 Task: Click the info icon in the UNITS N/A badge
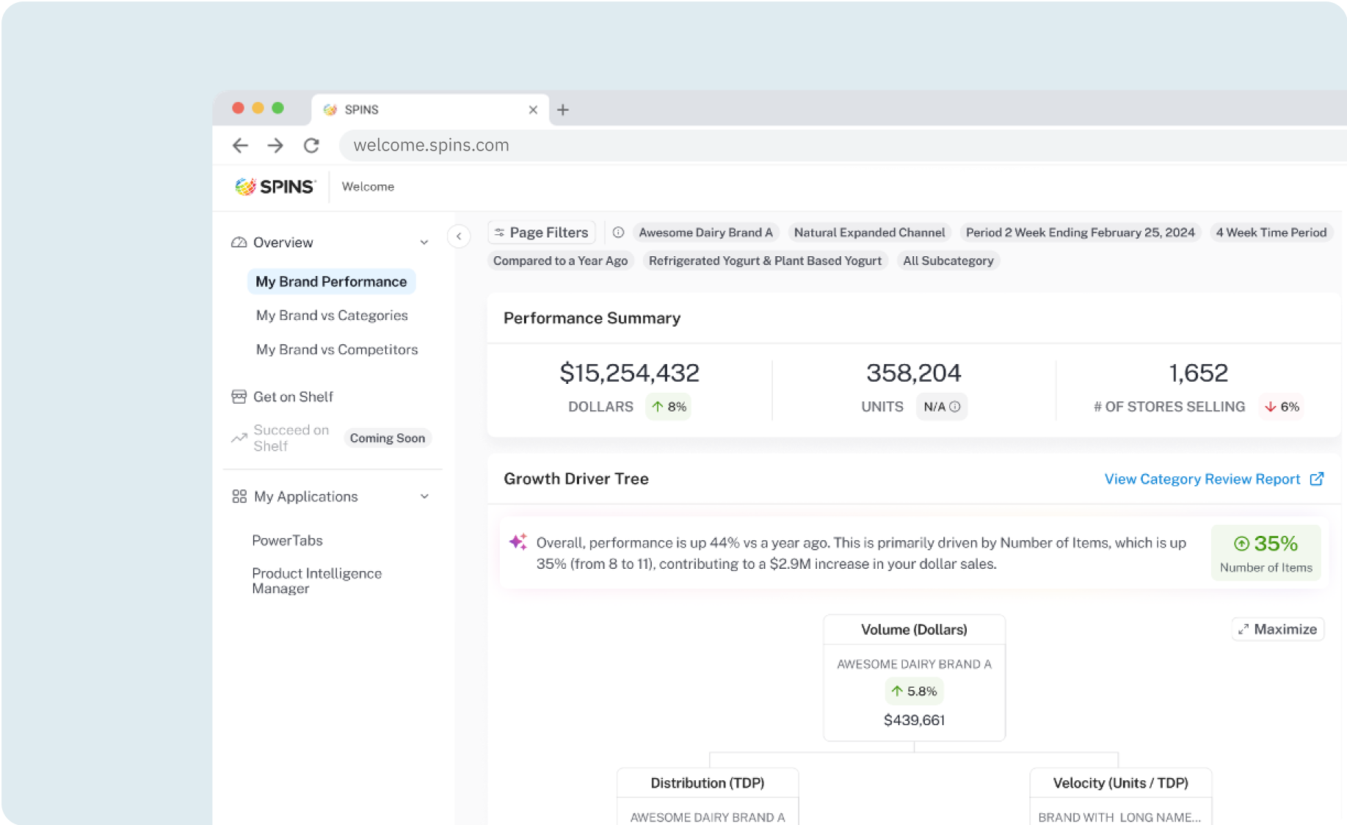coord(954,407)
